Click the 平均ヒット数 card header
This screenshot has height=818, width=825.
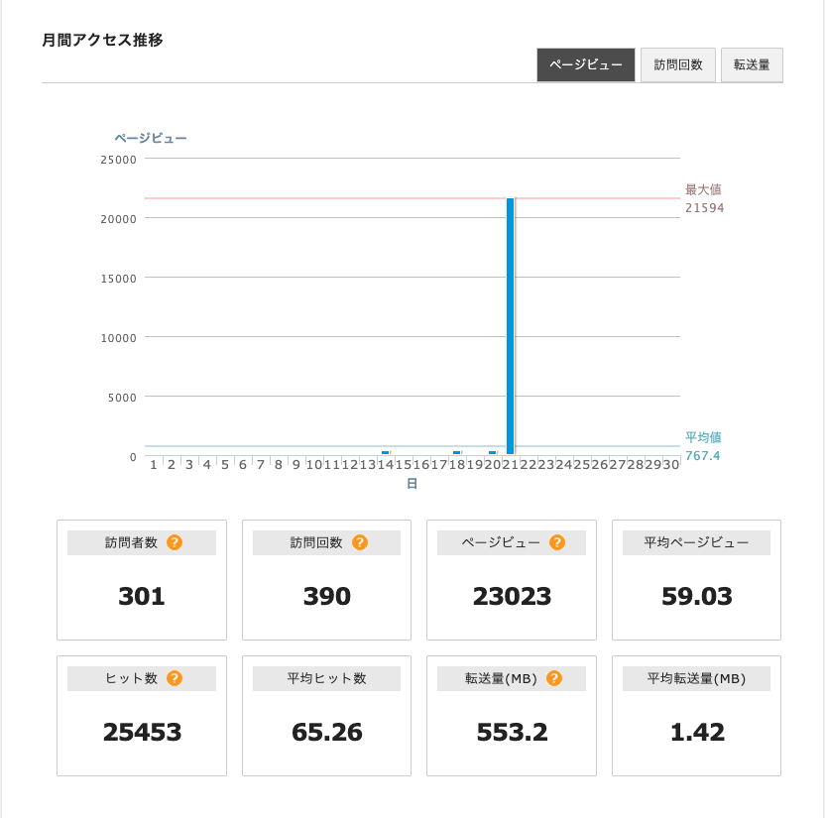click(327, 678)
